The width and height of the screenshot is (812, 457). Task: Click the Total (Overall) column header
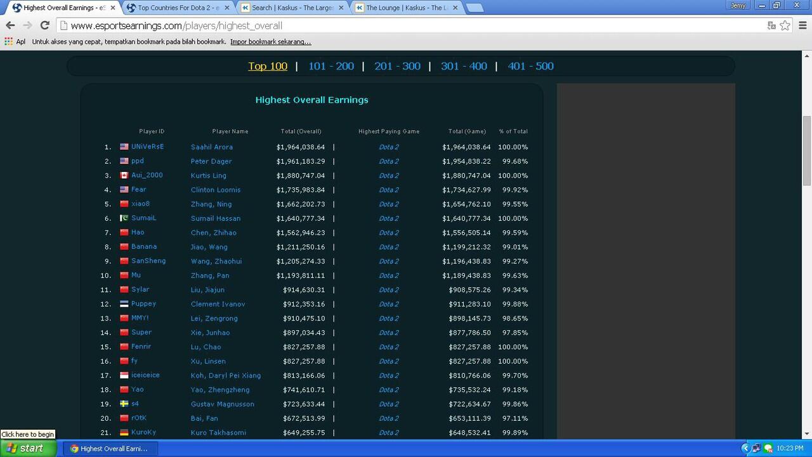pos(301,131)
